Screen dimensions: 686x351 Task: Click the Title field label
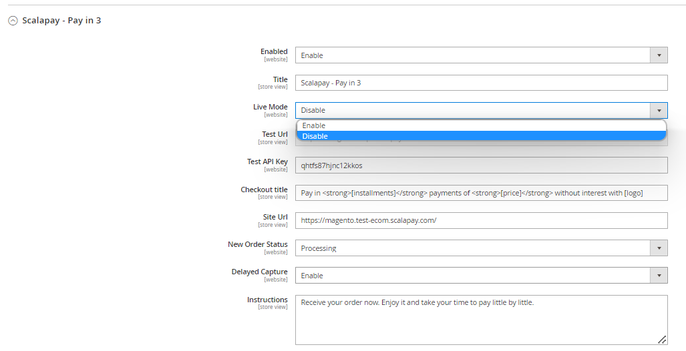point(281,79)
